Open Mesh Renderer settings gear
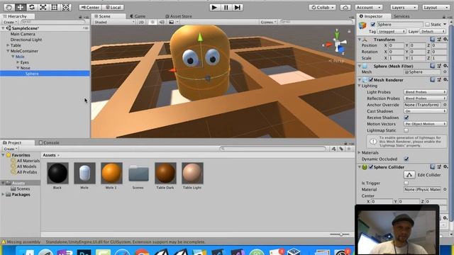The height and width of the screenshot is (255, 454). coord(445,79)
